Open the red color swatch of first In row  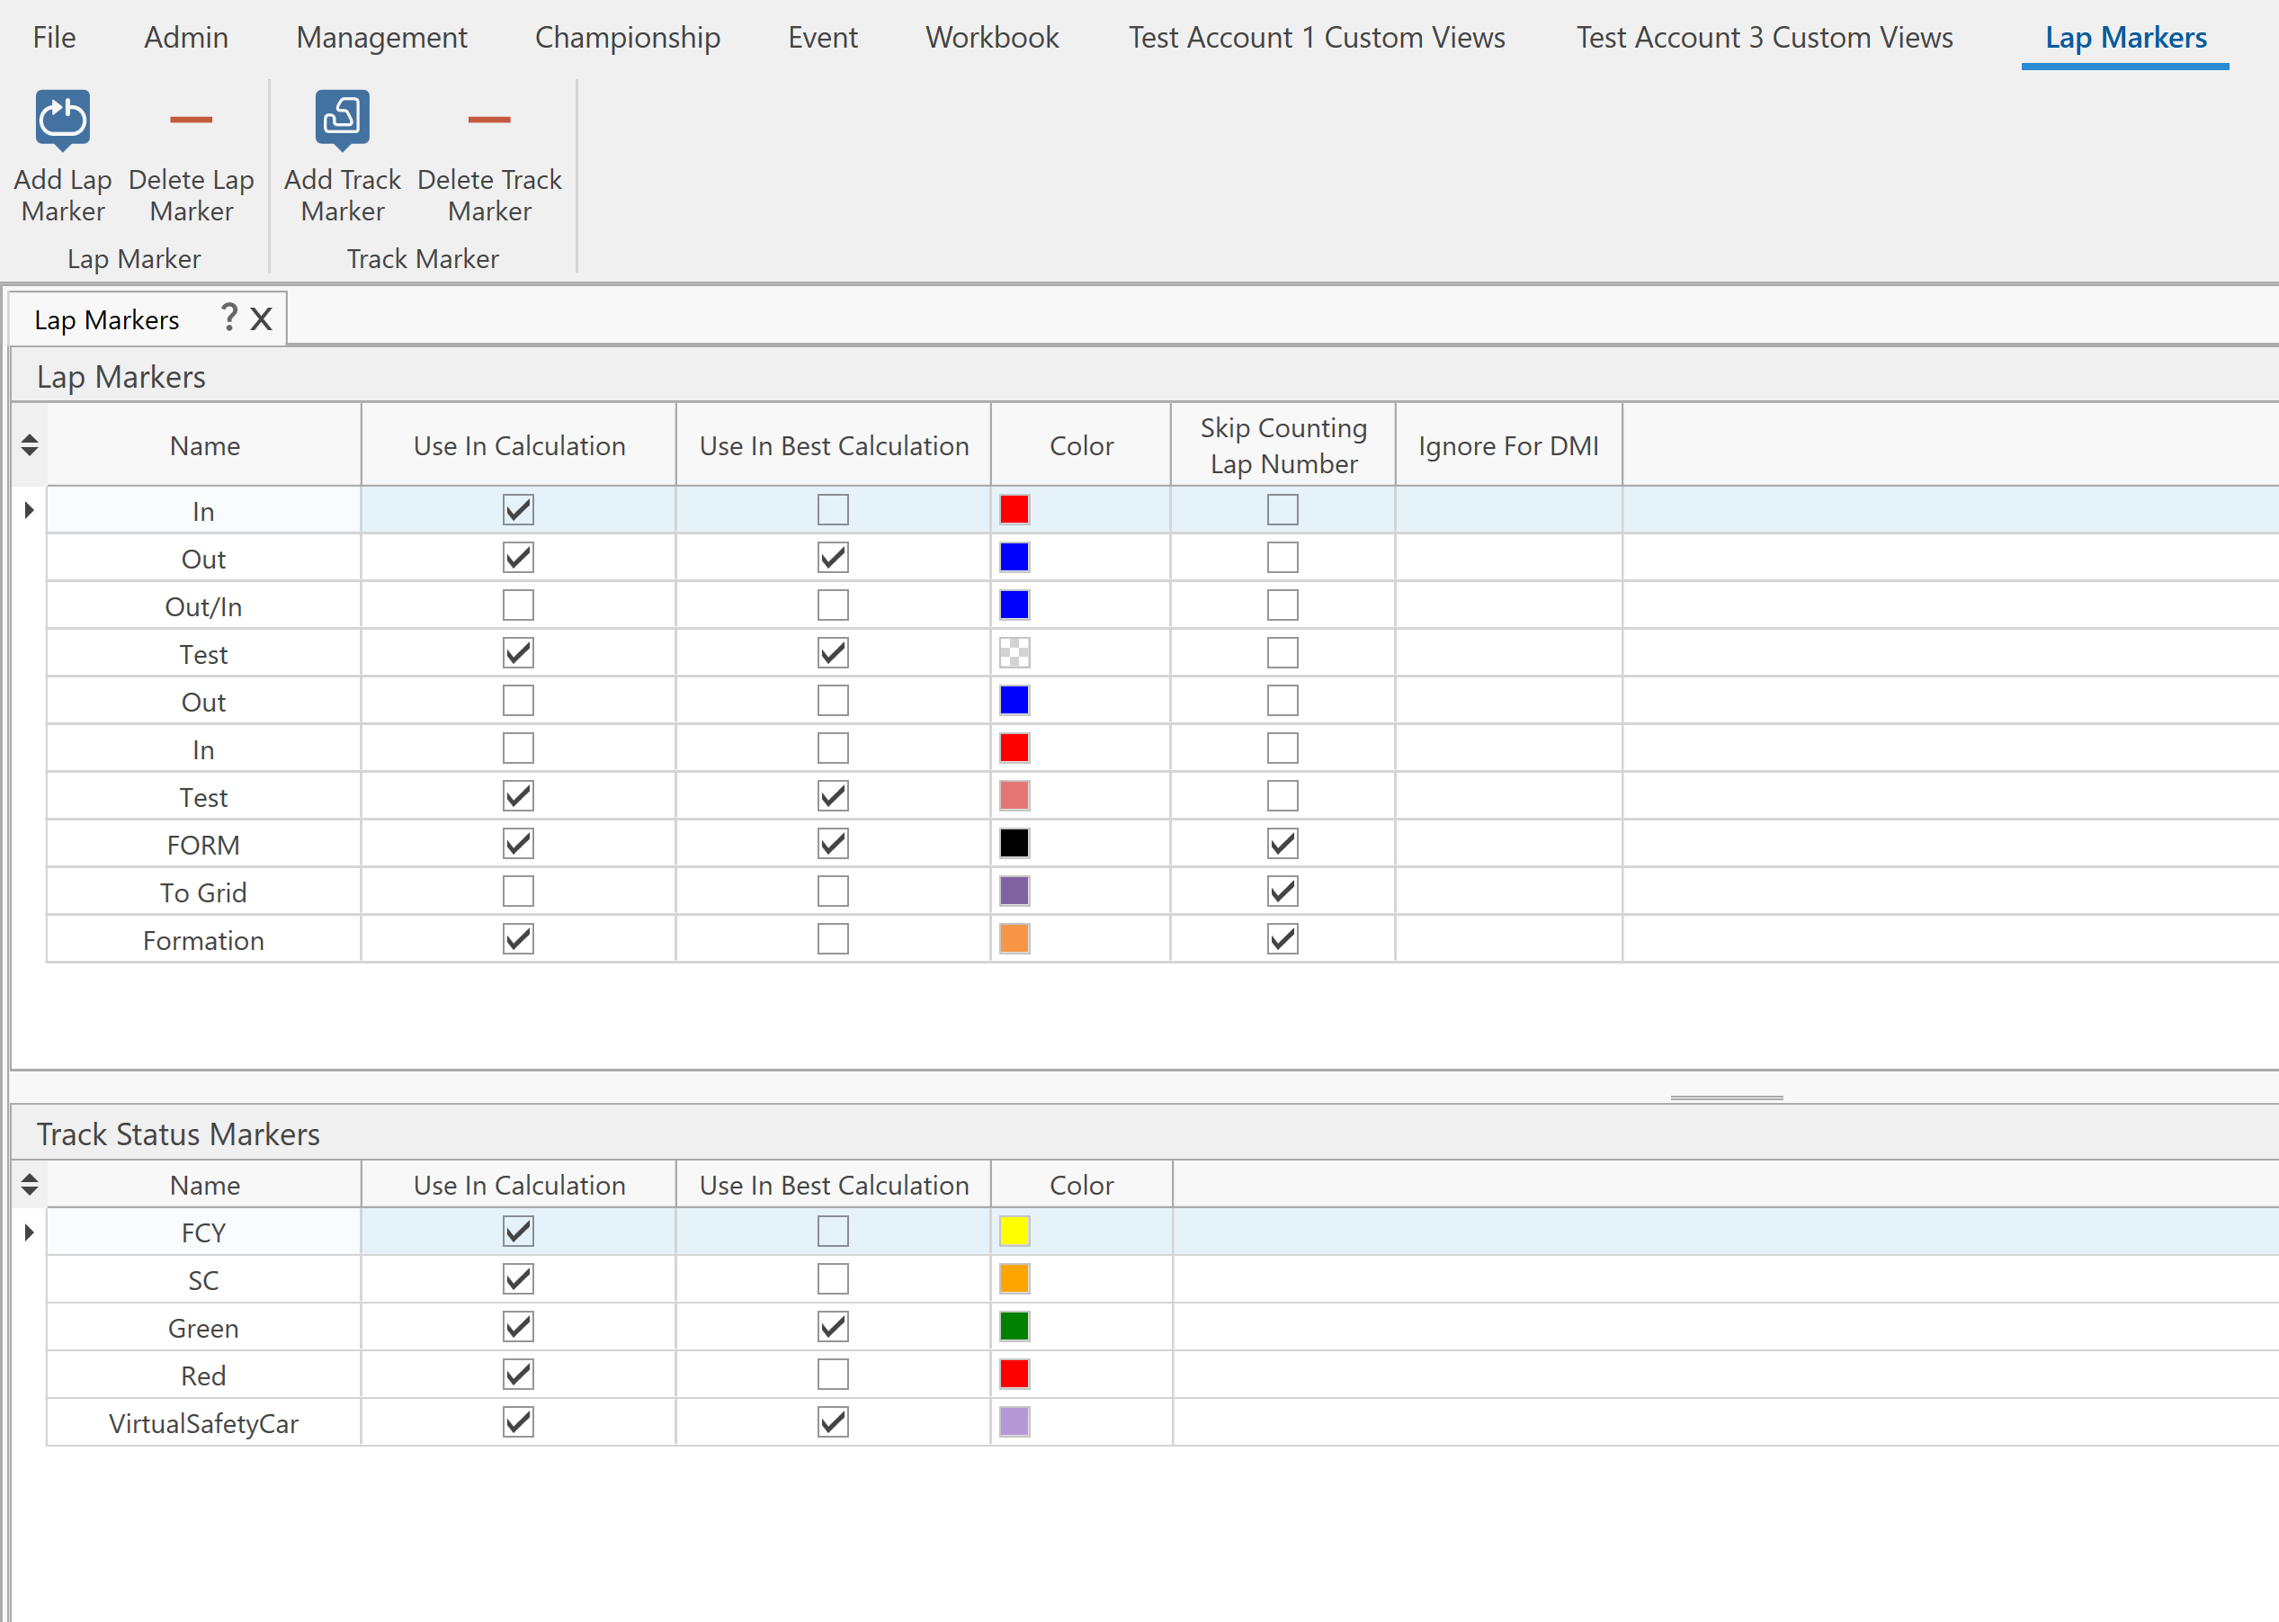(1014, 510)
